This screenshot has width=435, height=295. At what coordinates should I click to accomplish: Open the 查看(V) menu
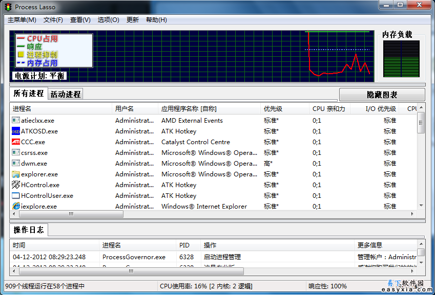pyautogui.click(x=80, y=20)
